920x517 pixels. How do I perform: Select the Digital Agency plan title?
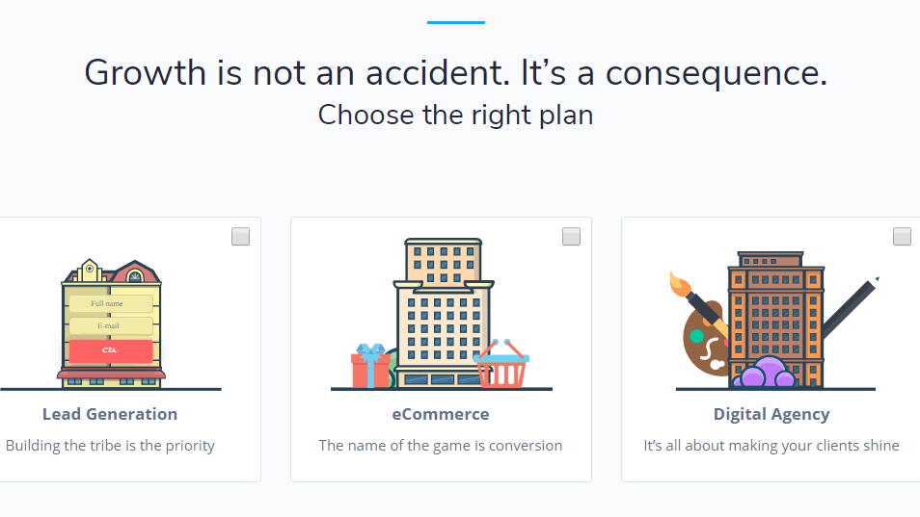[771, 415]
